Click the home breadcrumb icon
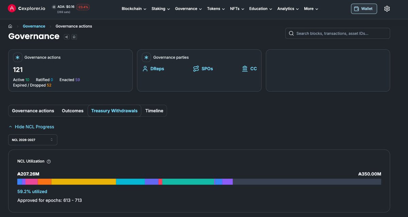 [x=10, y=26]
